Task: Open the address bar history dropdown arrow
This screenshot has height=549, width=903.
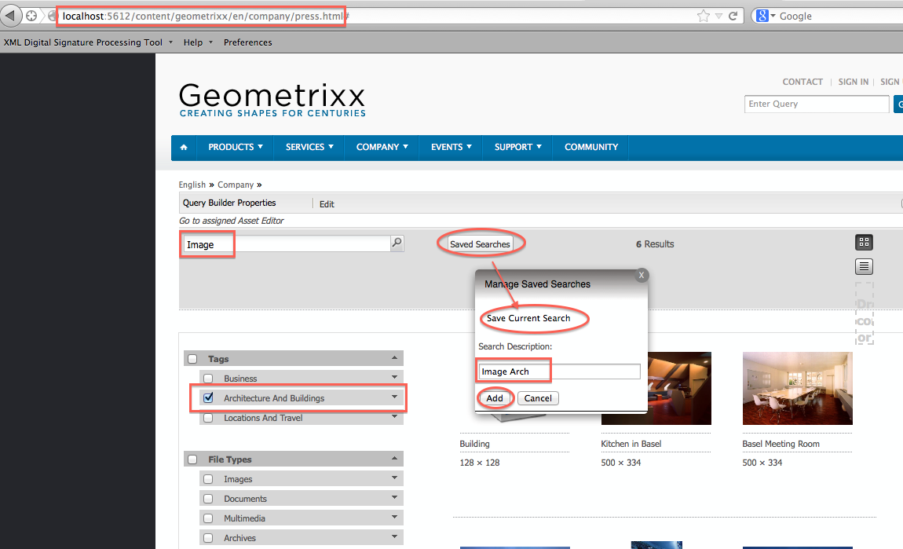Action: 718,16
